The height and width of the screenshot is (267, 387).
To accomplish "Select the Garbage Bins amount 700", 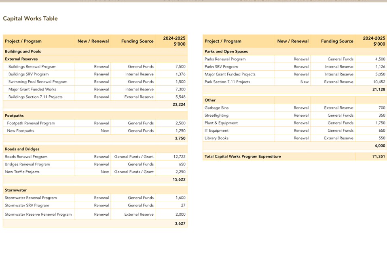I will click(x=382, y=108).
